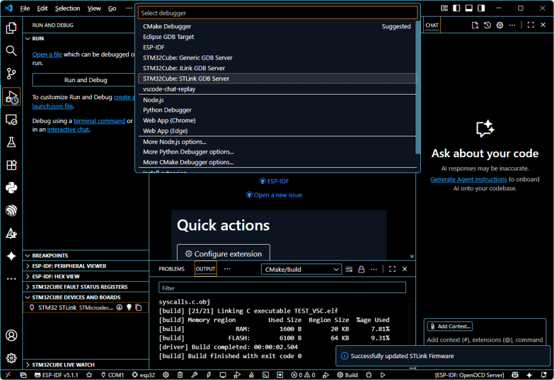The height and width of the screenshot is (380, 554).
Task: Toggle the bottom panel layout
Action: coord(469,8)
